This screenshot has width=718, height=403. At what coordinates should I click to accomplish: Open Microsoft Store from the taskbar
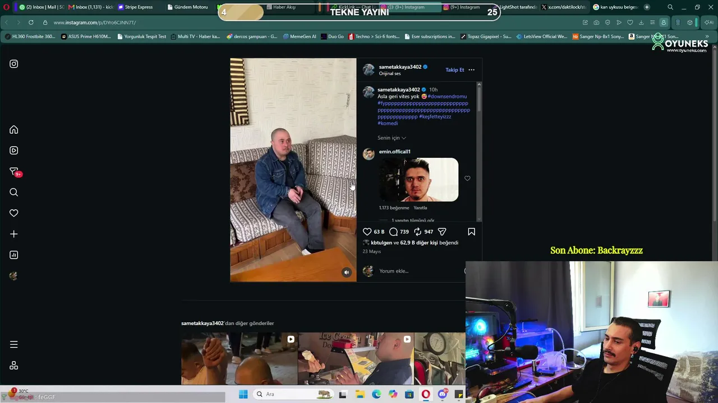pyautogui.click(x=409, y=394)
